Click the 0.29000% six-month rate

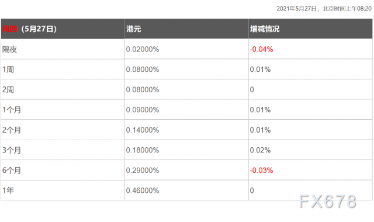(143, 171)
